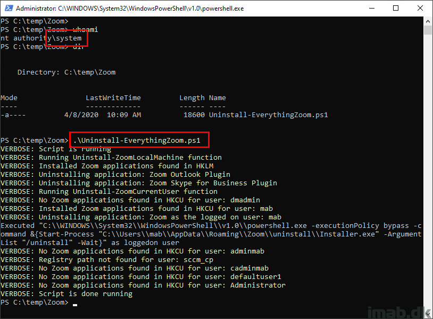Click the "nt authority\system" output line

(41, 38)
